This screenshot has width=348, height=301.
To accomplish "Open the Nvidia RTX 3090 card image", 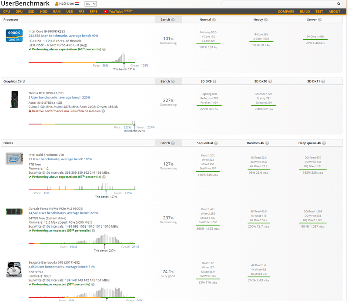I will 14,99.
